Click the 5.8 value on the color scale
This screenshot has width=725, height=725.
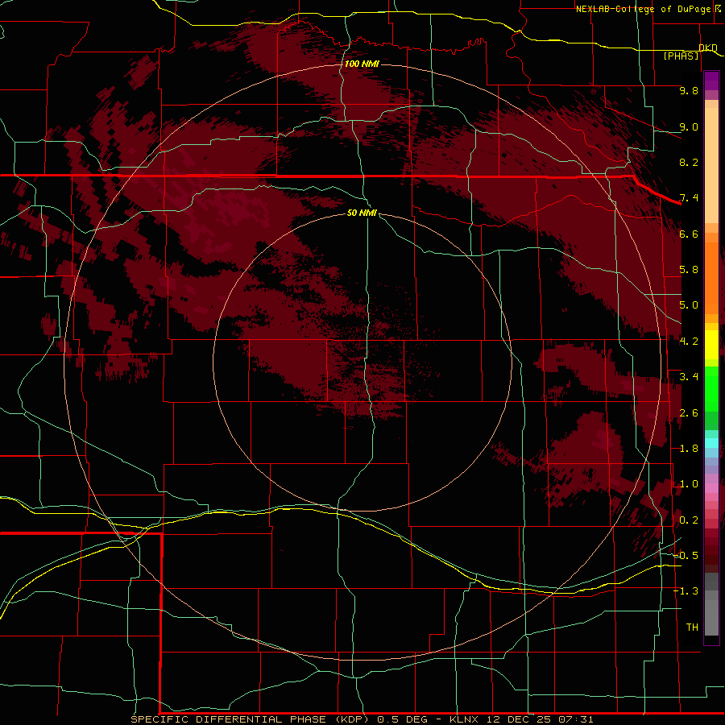coord(689,270)
